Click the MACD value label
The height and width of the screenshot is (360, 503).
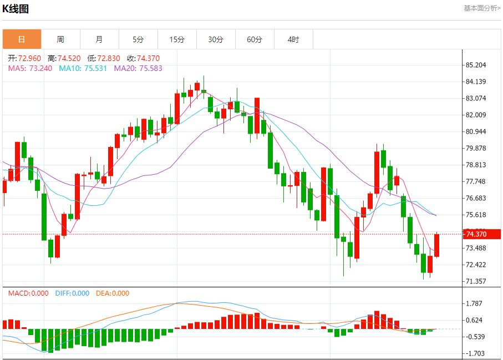28,293
